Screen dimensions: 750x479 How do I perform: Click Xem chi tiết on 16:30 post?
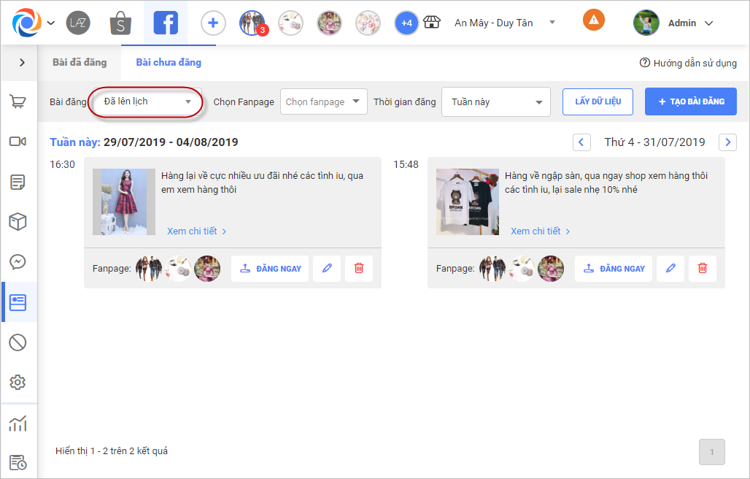point(196,231)
